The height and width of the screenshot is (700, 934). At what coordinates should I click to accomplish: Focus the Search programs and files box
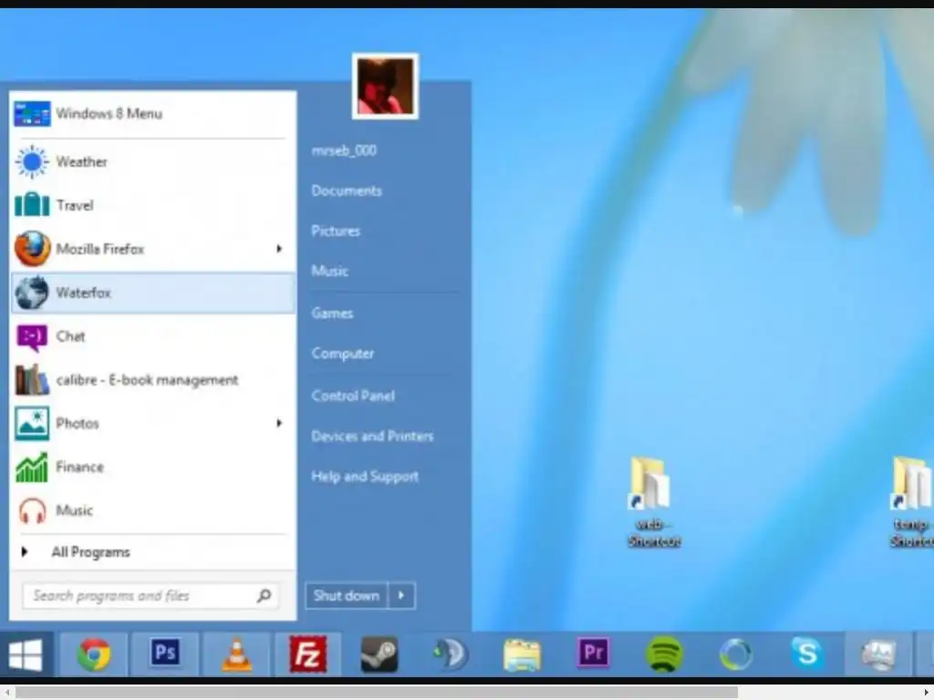point(150,595)
